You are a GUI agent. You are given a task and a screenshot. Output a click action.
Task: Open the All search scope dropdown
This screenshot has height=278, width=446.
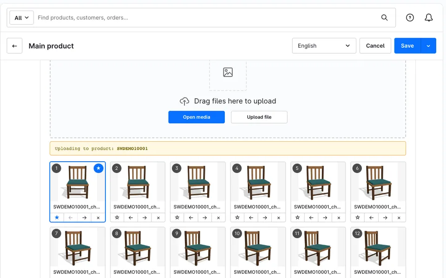[x=22, y=18]
